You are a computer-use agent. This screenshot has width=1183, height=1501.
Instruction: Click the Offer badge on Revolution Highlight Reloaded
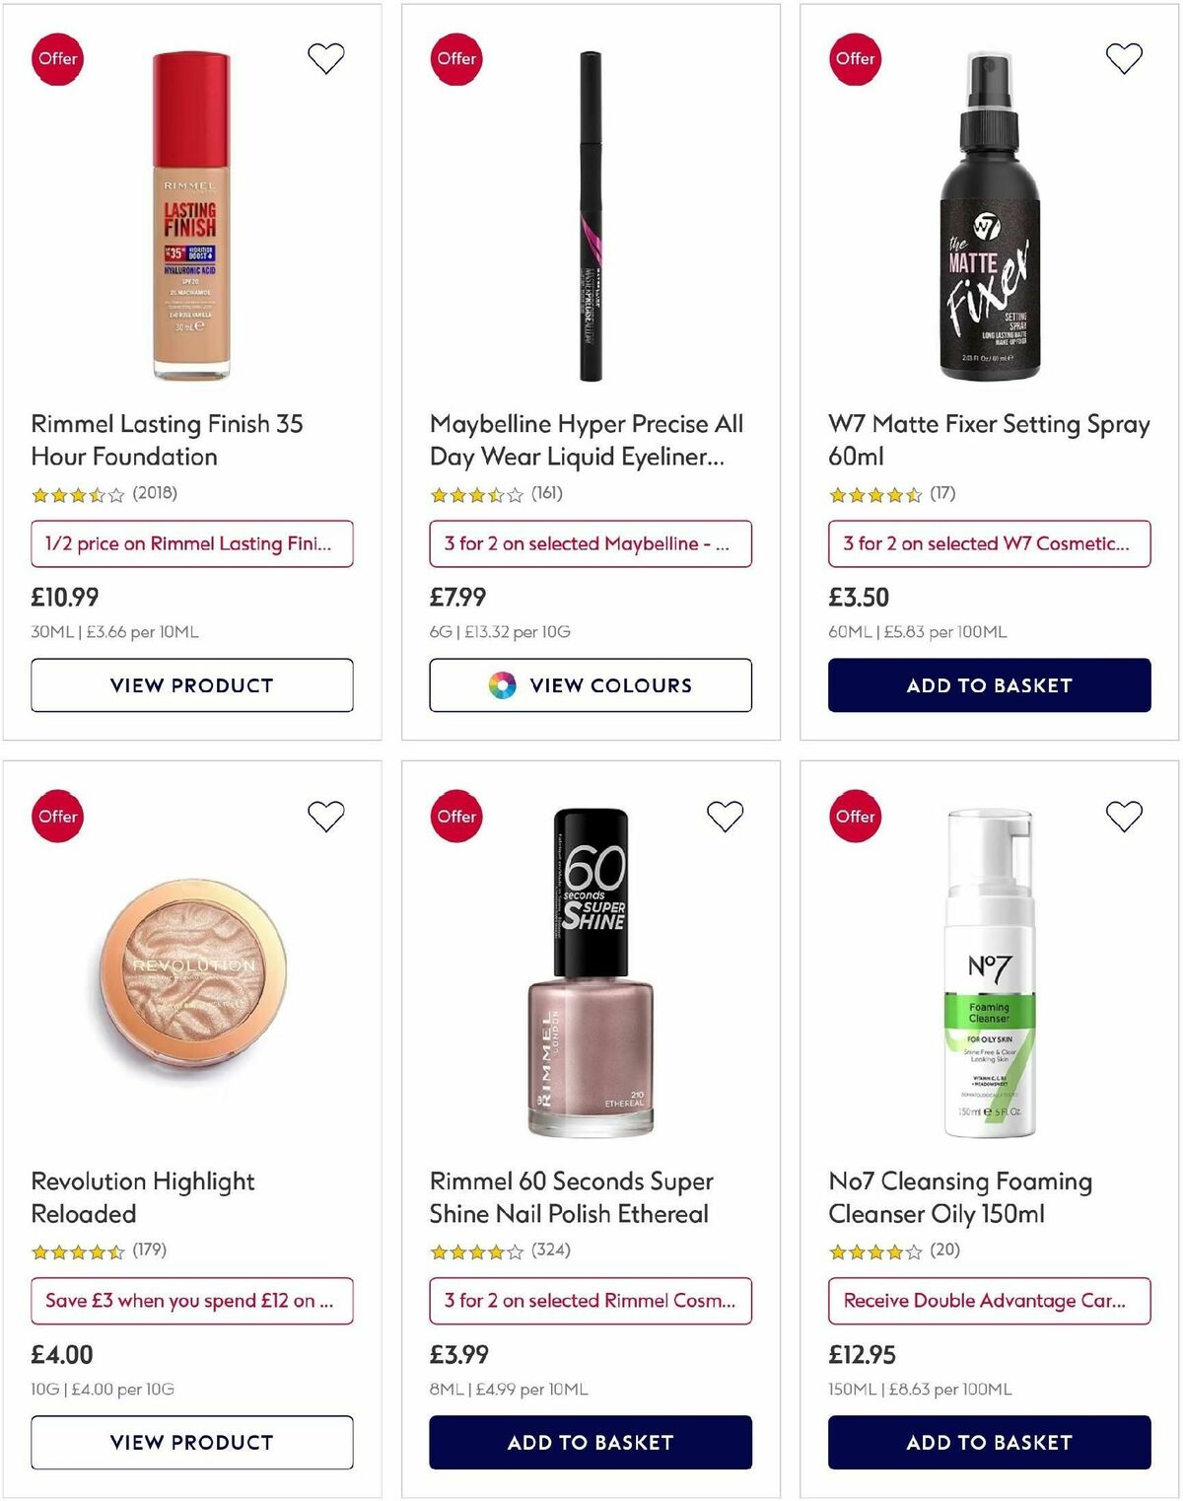pyautogui.click(x=56, y=816)
